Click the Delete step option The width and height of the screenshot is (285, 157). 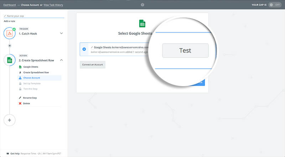tap(26, 103)
